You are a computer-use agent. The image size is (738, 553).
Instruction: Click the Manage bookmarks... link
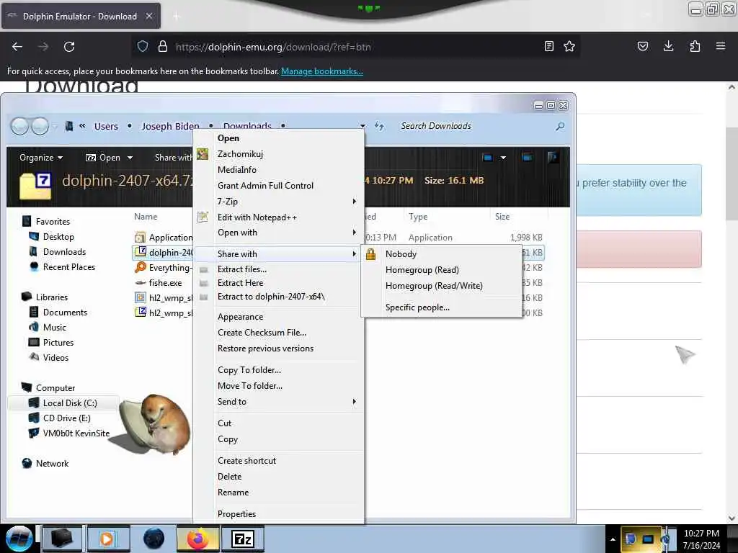coord(322,71)
